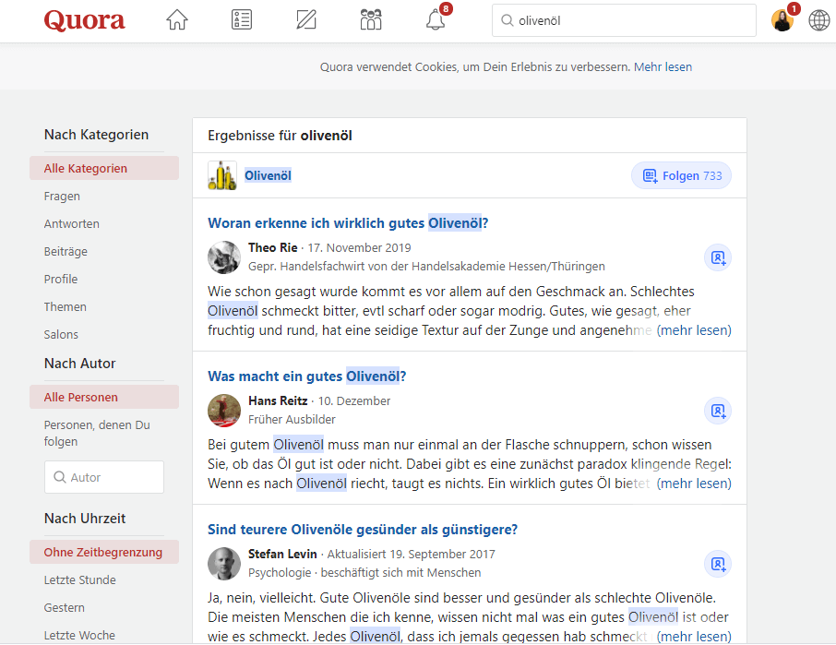Open the pencil icon to write a post
836x645 pixels.
tap(305, 18)
